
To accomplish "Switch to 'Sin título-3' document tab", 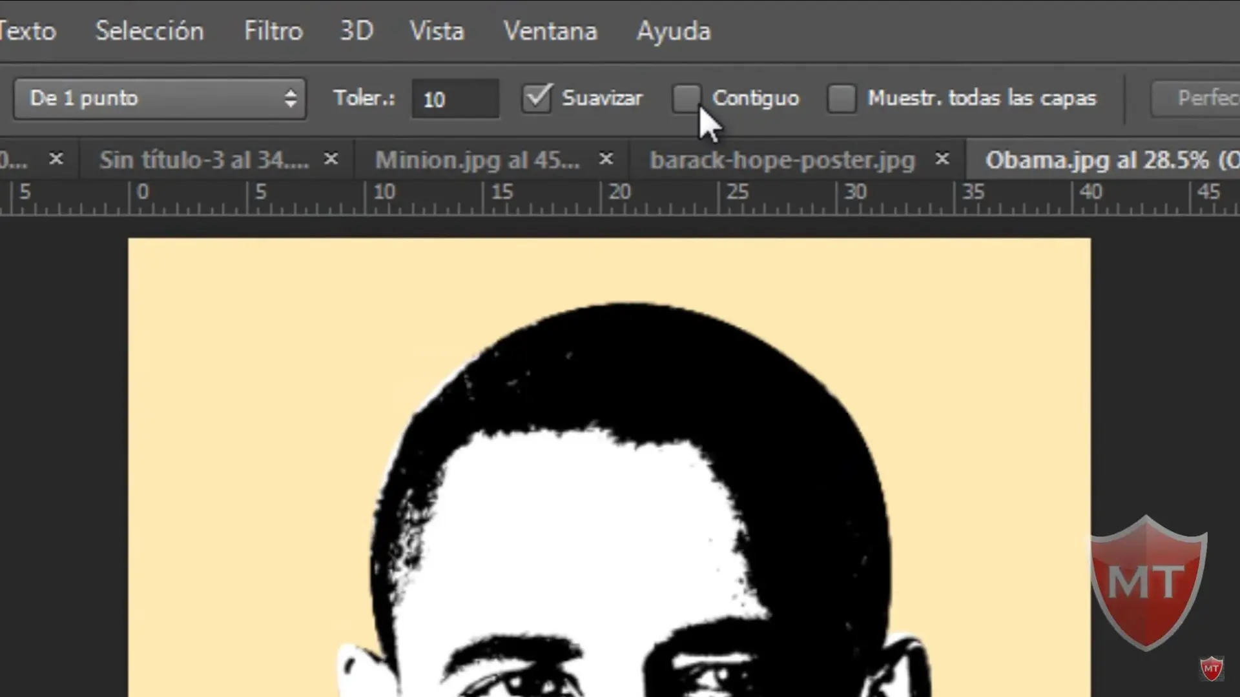I will [x=204, y=160].
